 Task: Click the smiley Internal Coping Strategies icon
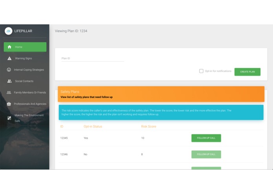point(9,70)
